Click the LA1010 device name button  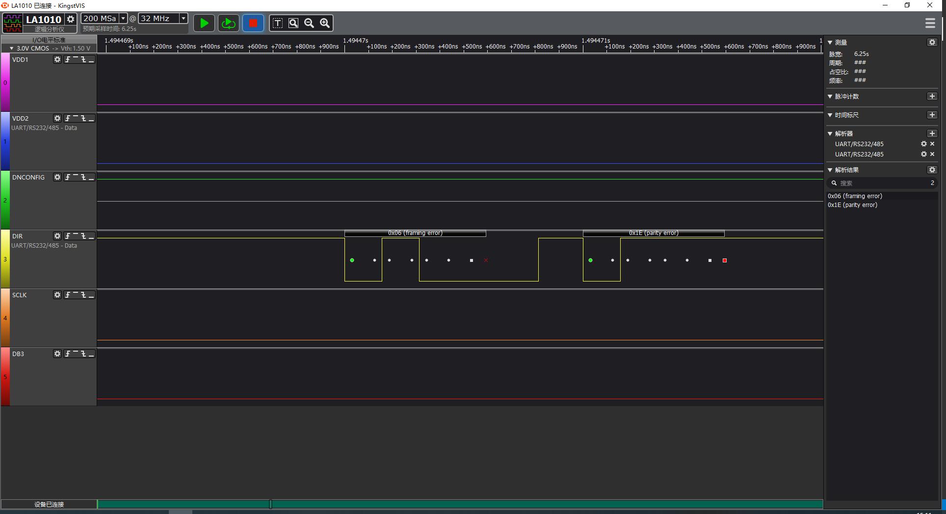[x=43, y=20]
